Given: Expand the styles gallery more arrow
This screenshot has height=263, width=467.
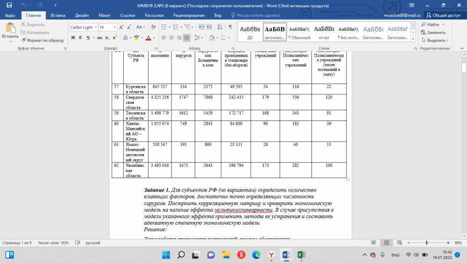Looking at the screenshot, I should (414, 40).
